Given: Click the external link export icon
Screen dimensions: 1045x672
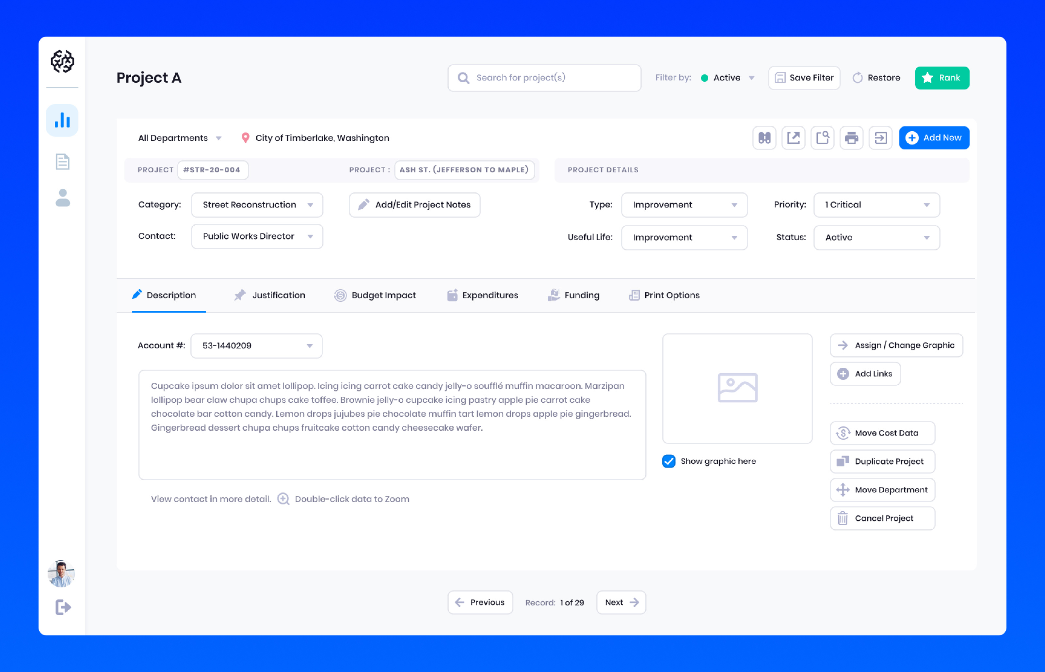Looking at the screenshot, I should pyautogui.click(x=793, y=137).
